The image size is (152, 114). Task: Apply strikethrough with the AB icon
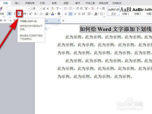[x=25, y=14]
